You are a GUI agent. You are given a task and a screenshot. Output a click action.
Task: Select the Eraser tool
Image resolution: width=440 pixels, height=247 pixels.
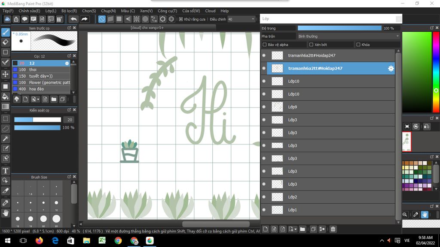5,42
